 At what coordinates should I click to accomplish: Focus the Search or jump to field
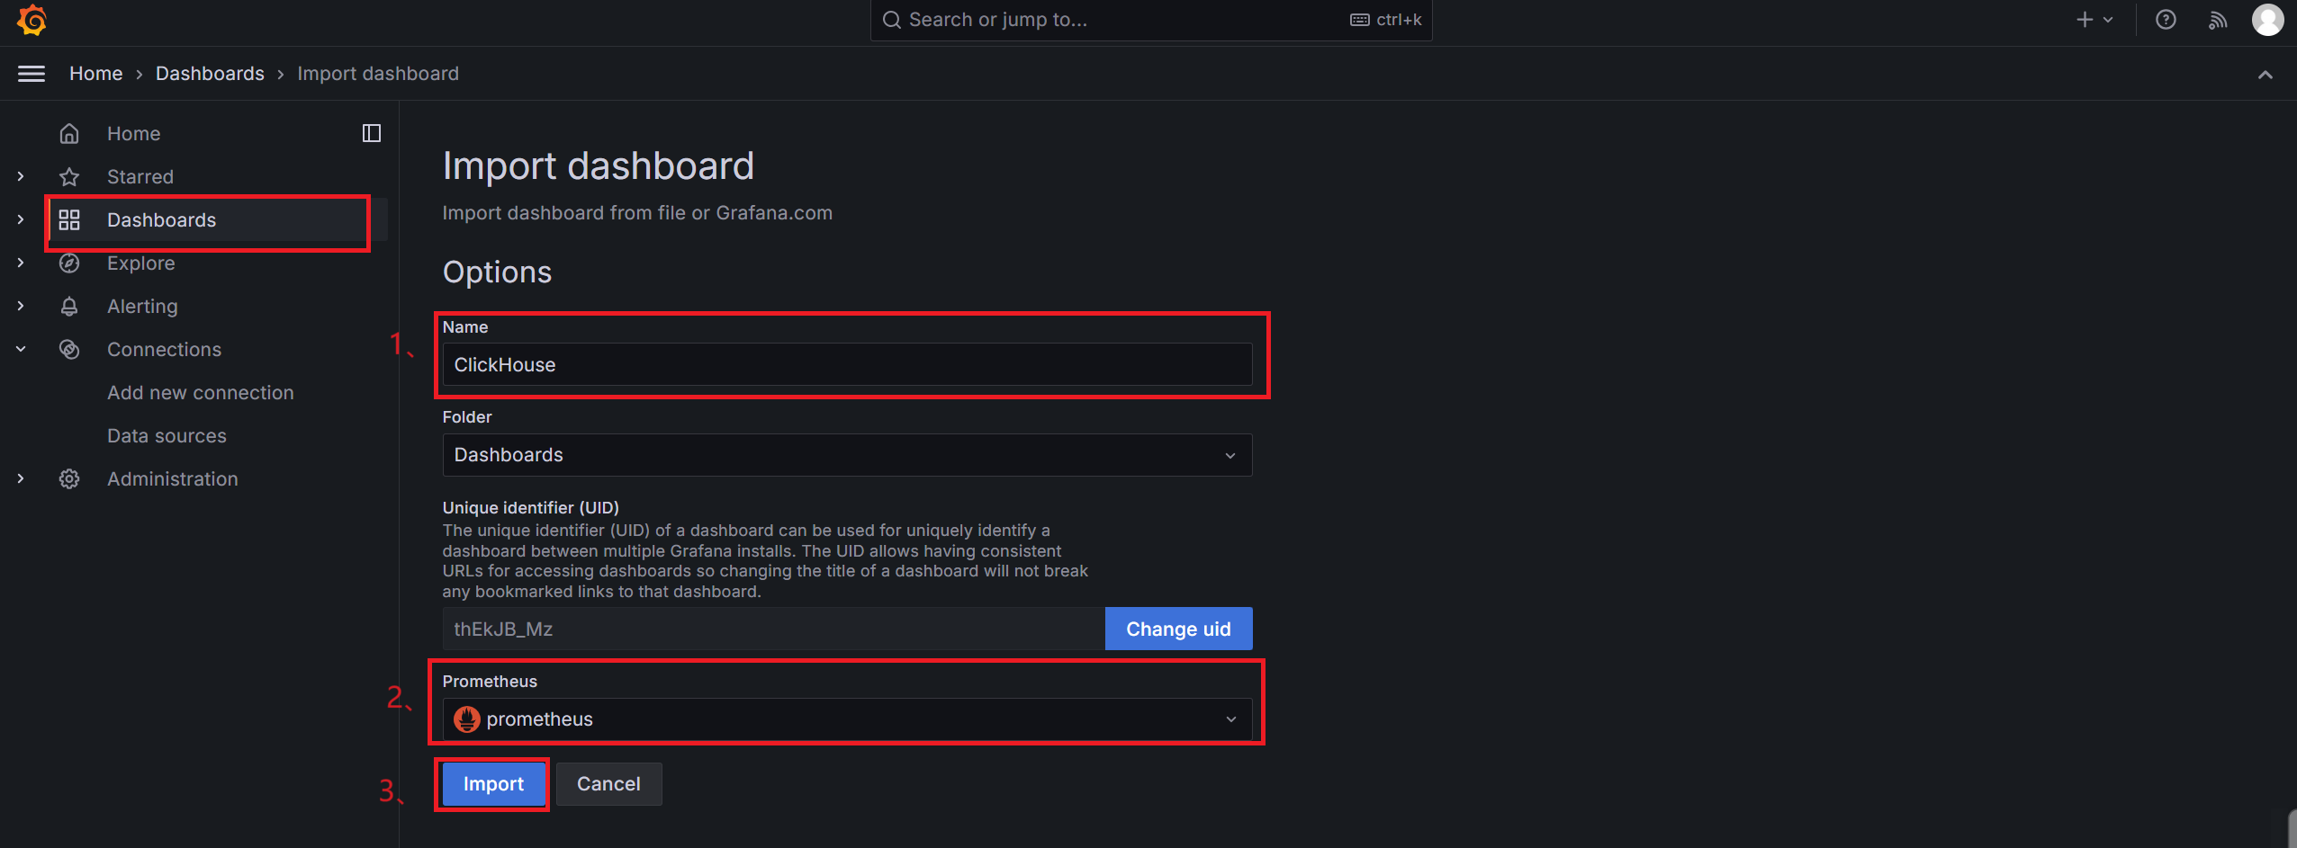pyautogui.click(x=1151, y=20)
